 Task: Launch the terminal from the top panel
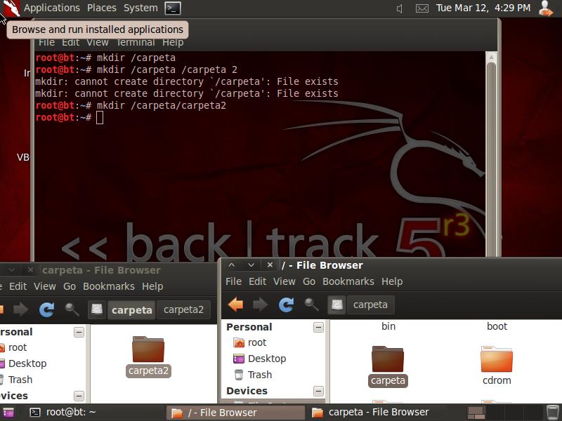pos(173,8)
